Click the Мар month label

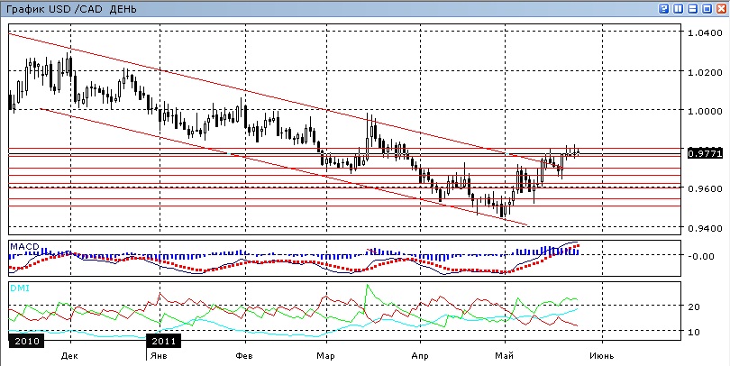[325, 356]
